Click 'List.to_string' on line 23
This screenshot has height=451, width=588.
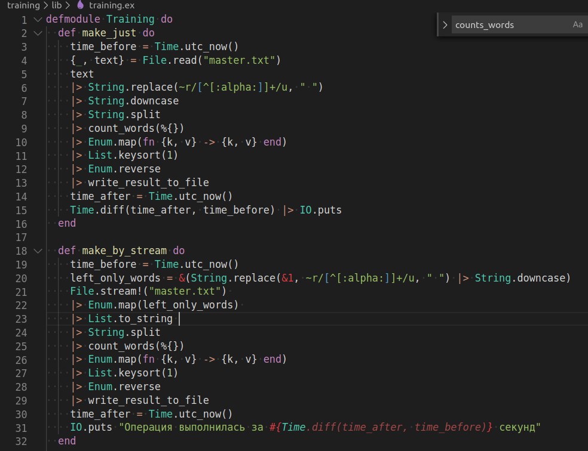130,319
